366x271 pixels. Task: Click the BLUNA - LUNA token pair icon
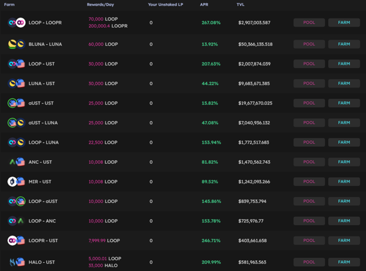pyautogui.click(x=16, y=44)
